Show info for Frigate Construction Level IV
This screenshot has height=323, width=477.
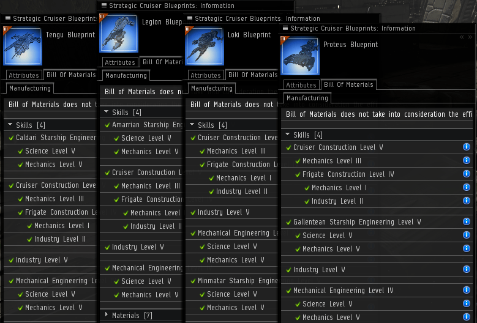[466, 174]
